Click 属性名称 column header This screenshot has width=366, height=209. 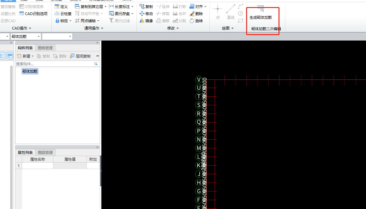38,159
